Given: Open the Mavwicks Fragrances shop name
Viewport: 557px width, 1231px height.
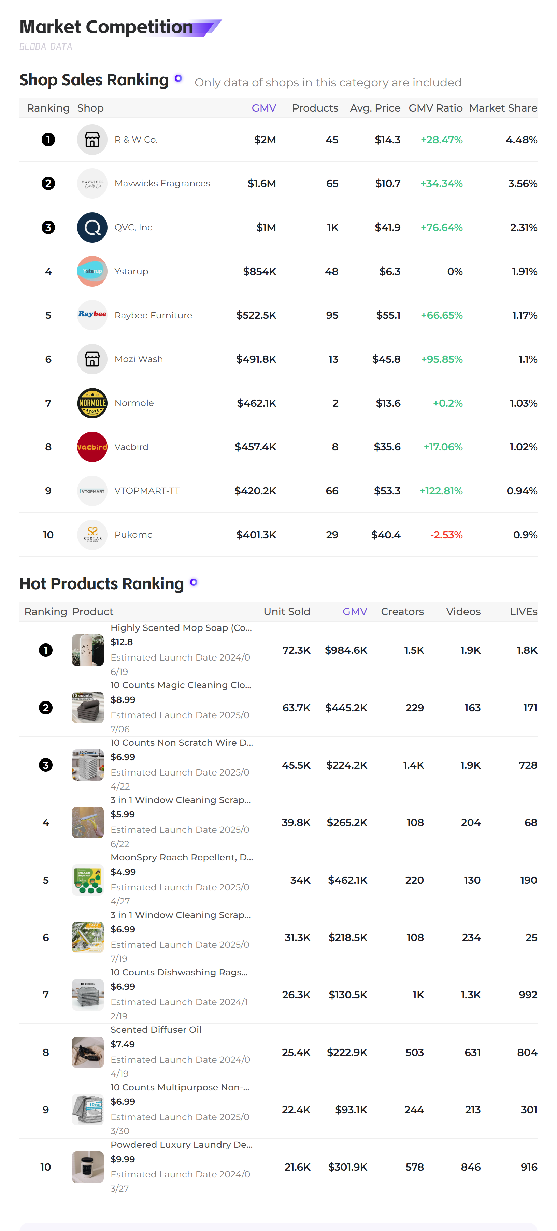Looking at the screenshot, I should pos(162,184).
